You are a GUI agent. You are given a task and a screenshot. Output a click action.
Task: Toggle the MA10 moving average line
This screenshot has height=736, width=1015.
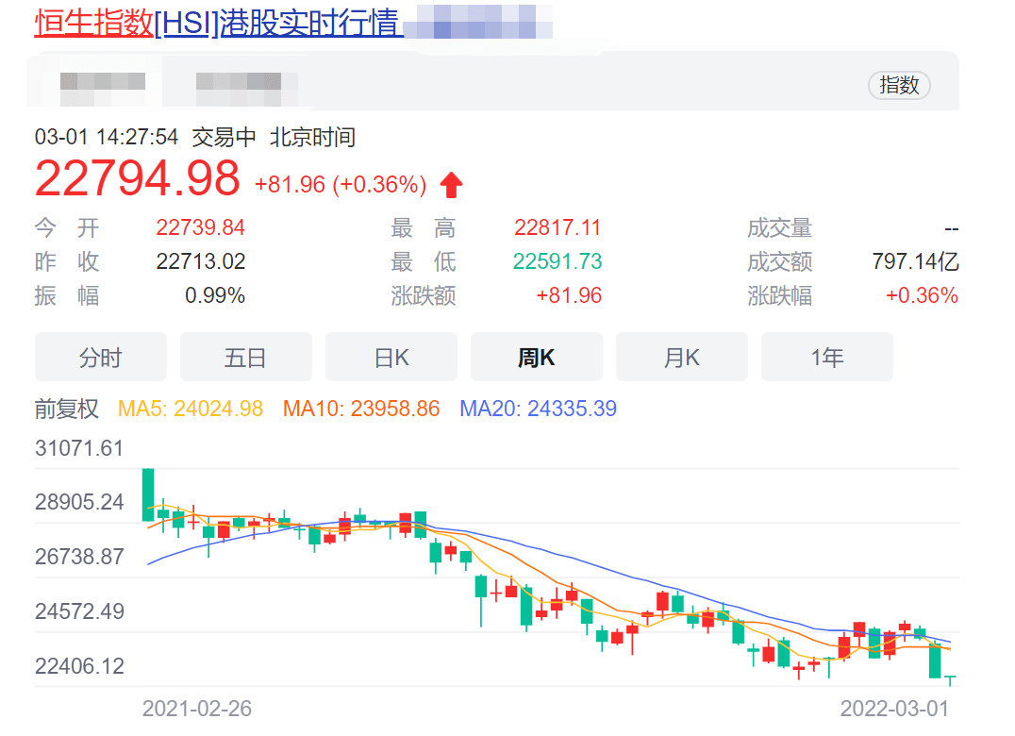click(360, 408)
